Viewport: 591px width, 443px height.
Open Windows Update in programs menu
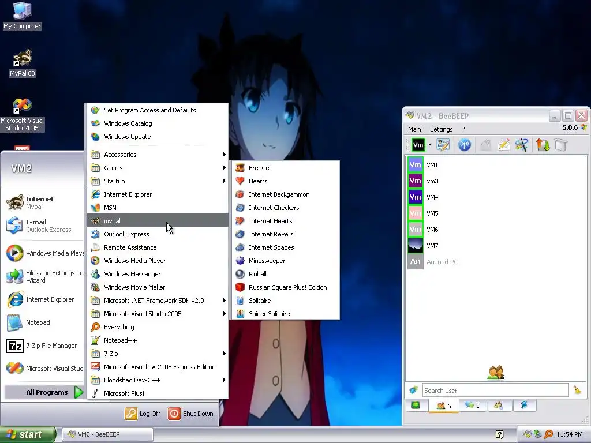(x=158, y=137)
